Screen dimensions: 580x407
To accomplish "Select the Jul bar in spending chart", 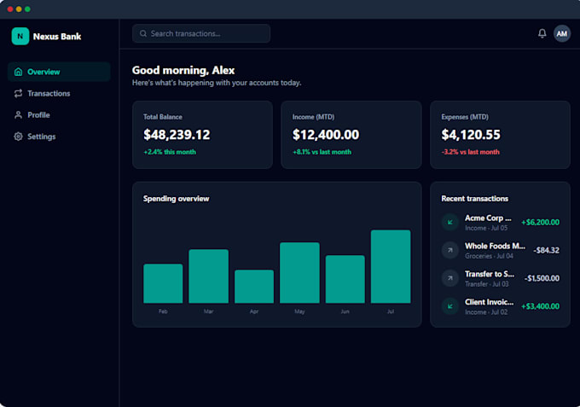I will [391, 266].
